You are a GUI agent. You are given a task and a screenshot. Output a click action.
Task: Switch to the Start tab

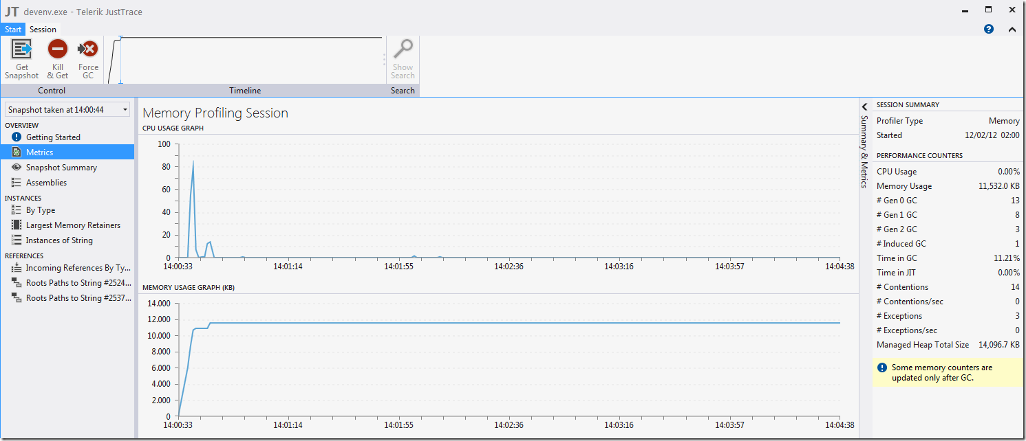(13, 30)
